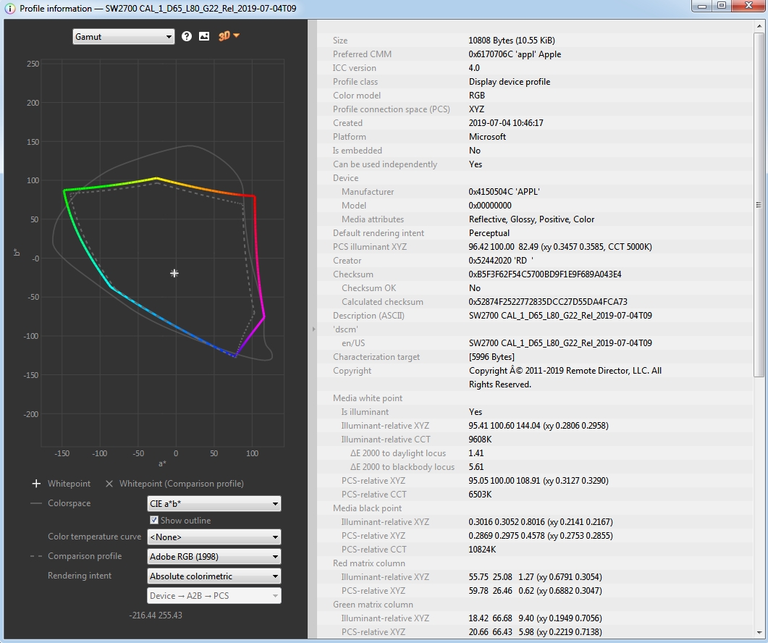Image resolution: width=768 pixels, height=643 pixels.
Task: Change Rendering intent from Absolute colorimetric
Action: [x=214, y=576]
